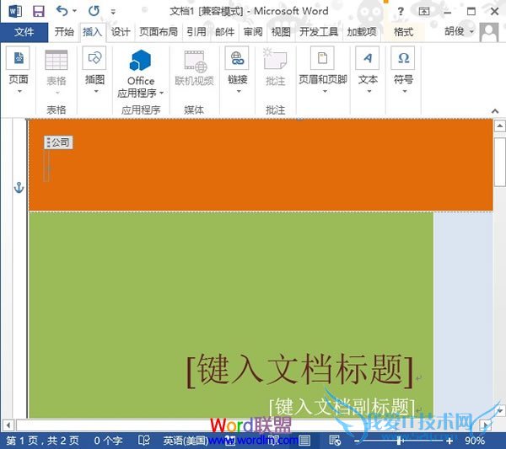The height and width of the screenshot is (449, 506).
Task: Open the 符号 symbols Omega icon
Action: (x=403, y=58)
